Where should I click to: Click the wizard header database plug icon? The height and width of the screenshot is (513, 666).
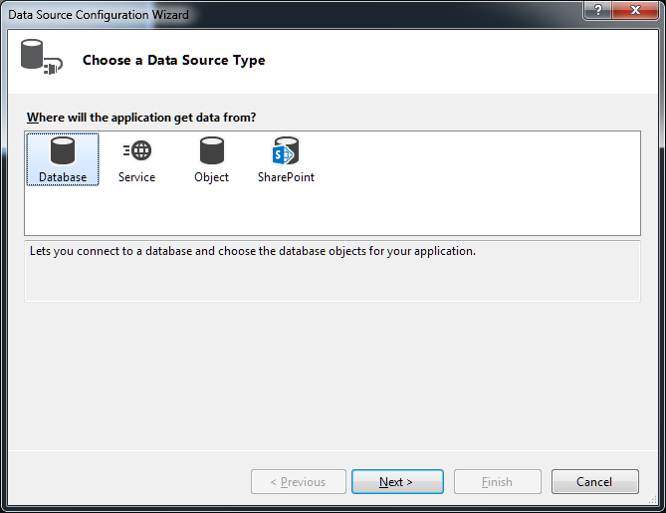point(42,58)
